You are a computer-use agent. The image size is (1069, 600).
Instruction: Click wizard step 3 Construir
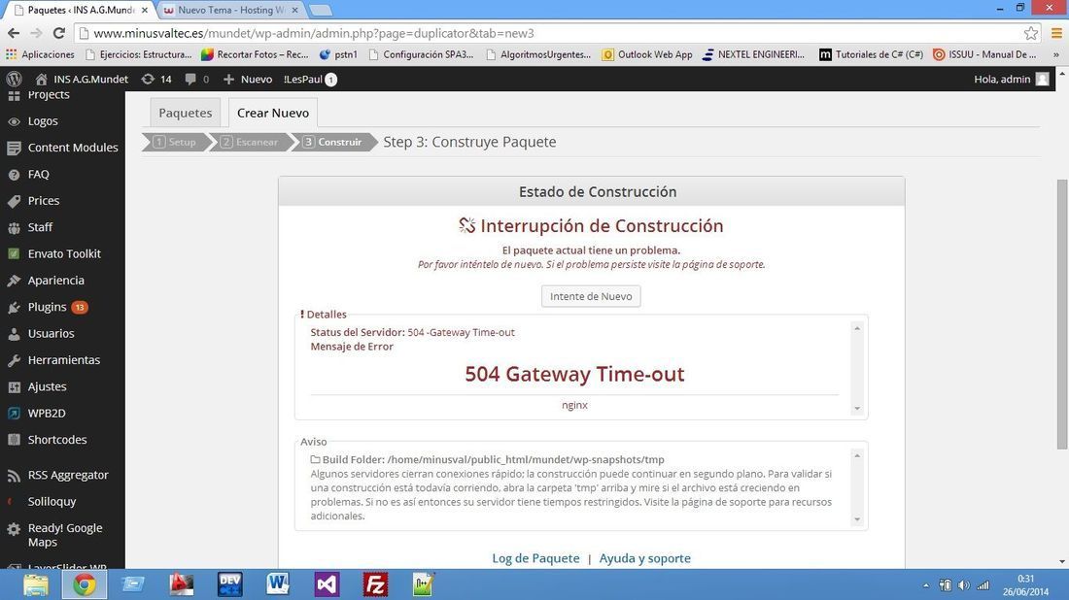(332, 142)
